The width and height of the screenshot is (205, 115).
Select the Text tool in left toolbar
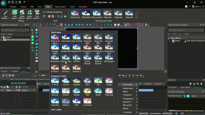click(x=37, y=55)
